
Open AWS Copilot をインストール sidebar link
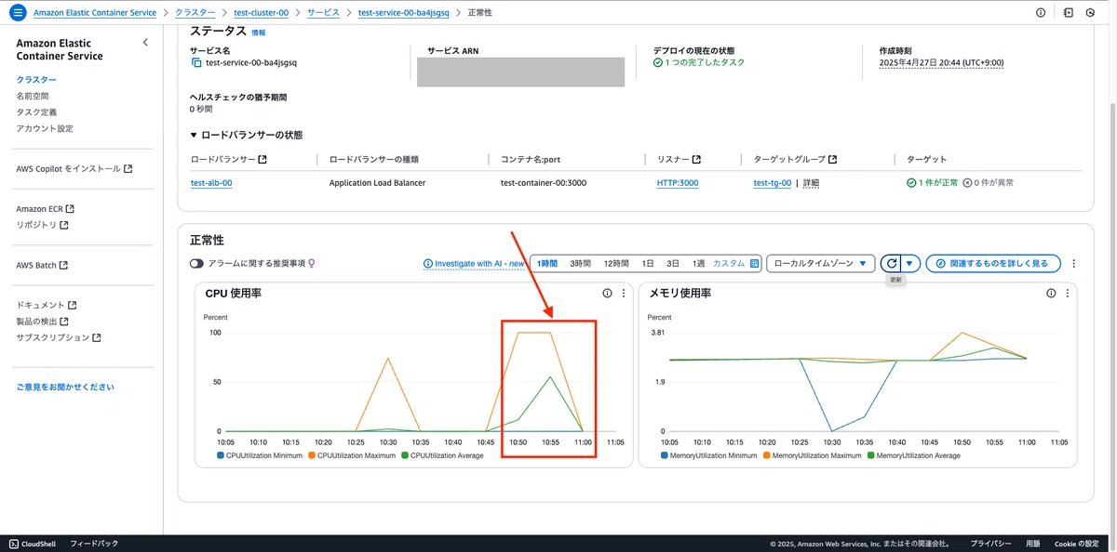tap(74, 169)
